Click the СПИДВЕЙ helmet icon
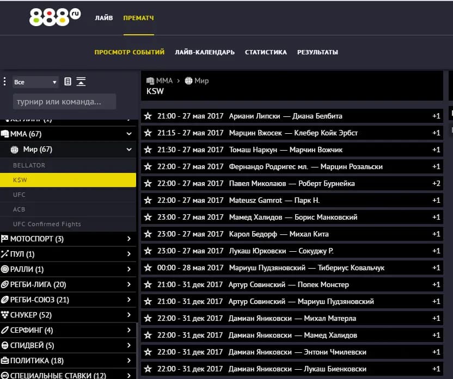 click(4, 345)
